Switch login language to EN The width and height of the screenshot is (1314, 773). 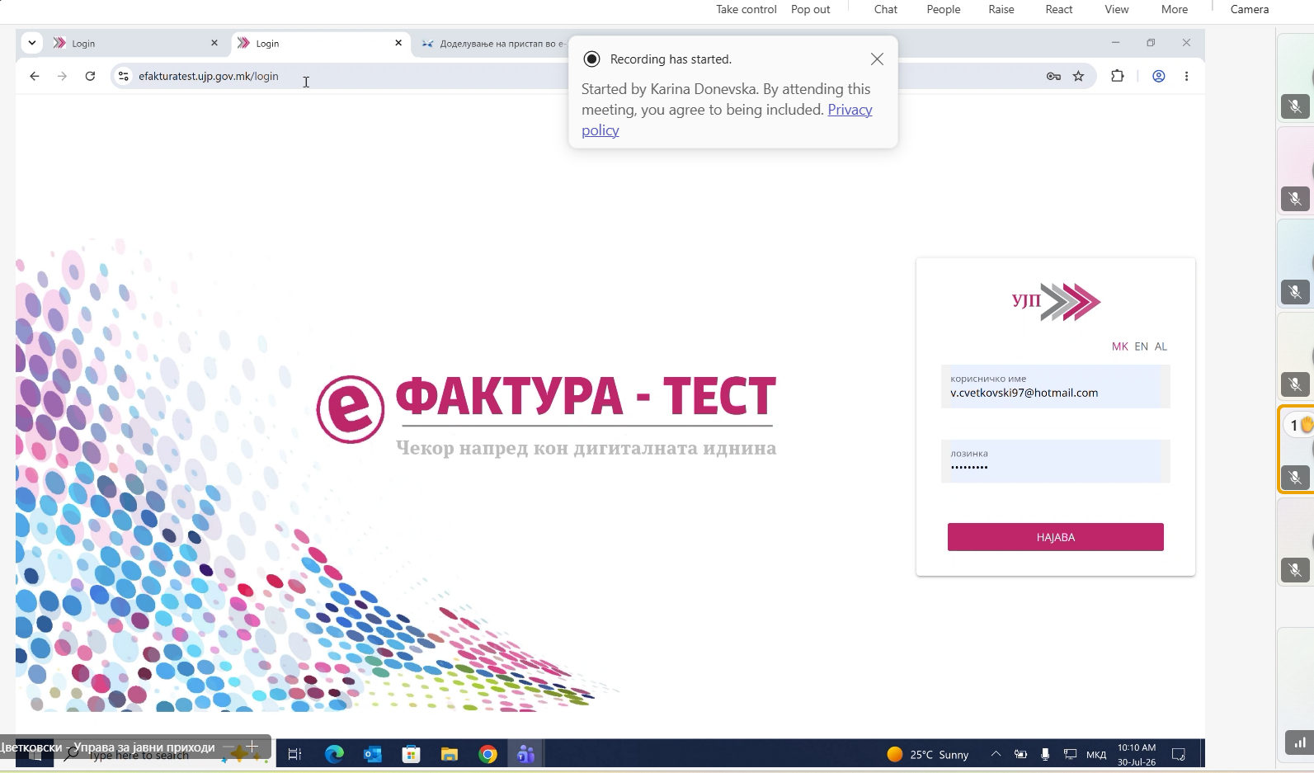click(1141, 346)
